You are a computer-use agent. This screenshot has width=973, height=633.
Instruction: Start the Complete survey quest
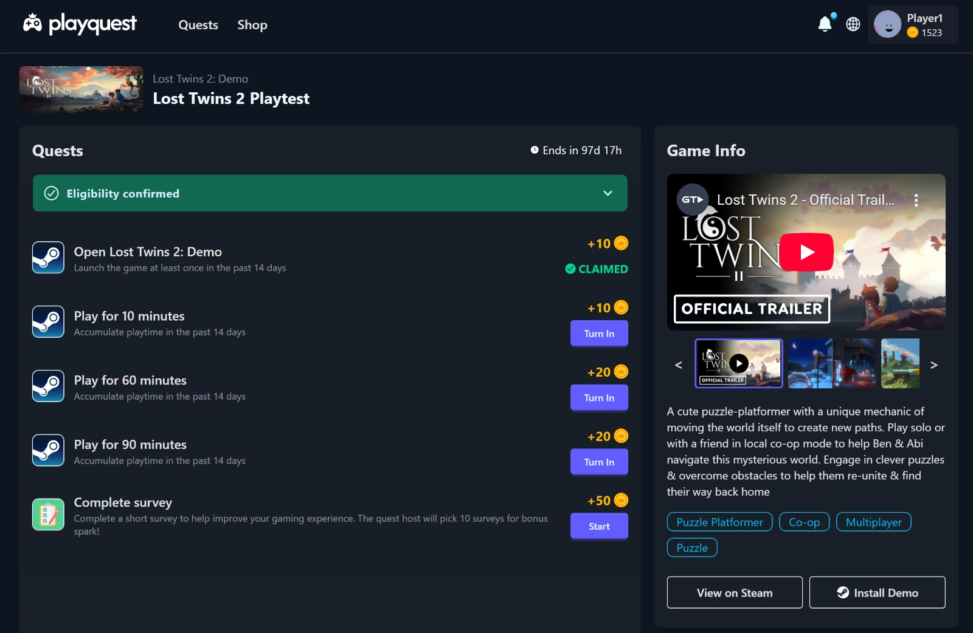pyautogui.click(x=599, y=527)
